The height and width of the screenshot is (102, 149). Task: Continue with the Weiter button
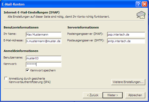[113, 95]
